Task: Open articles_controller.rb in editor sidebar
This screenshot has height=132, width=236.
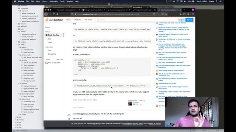Action: point(29,19)
